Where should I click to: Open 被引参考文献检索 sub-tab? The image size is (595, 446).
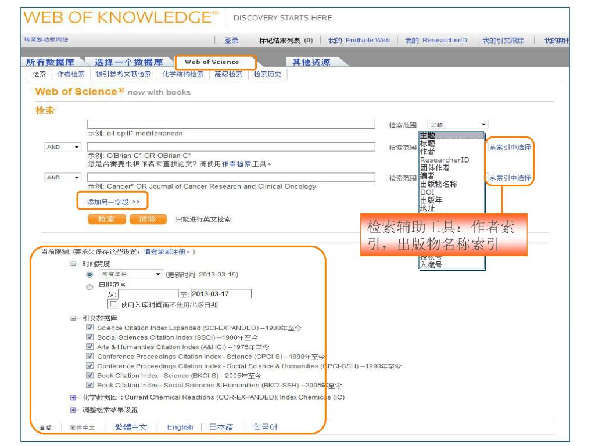(x=123, y=74)
